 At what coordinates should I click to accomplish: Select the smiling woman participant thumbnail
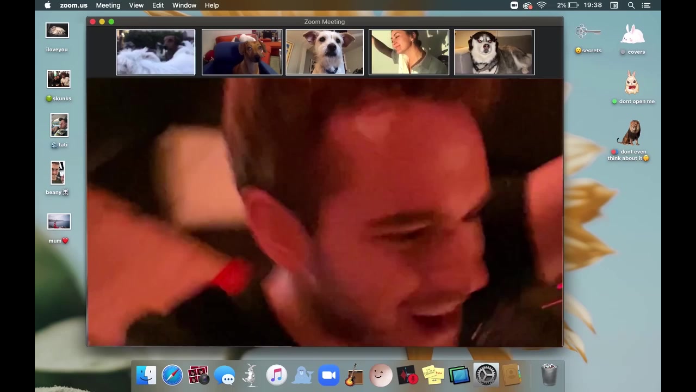[409, 52]
